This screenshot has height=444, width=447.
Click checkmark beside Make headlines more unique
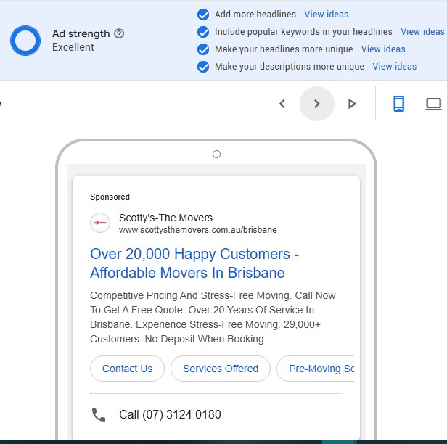click(x=203, y=49)
